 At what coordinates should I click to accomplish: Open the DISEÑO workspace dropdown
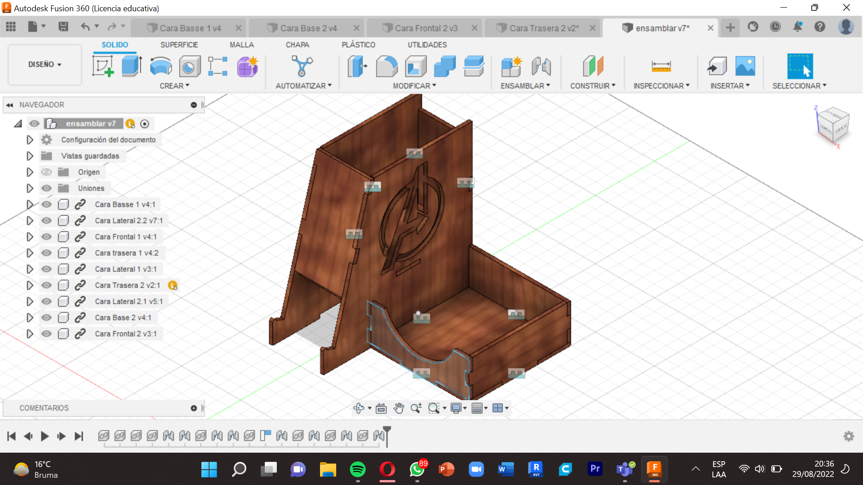point(44,64)
